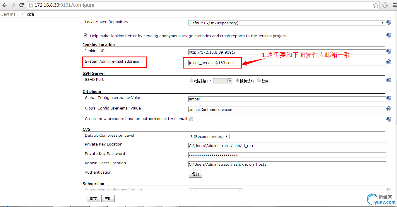
Task: Go to Jenkins breadcrumb link
Action: pyautogui.click(x=9, y=14)
